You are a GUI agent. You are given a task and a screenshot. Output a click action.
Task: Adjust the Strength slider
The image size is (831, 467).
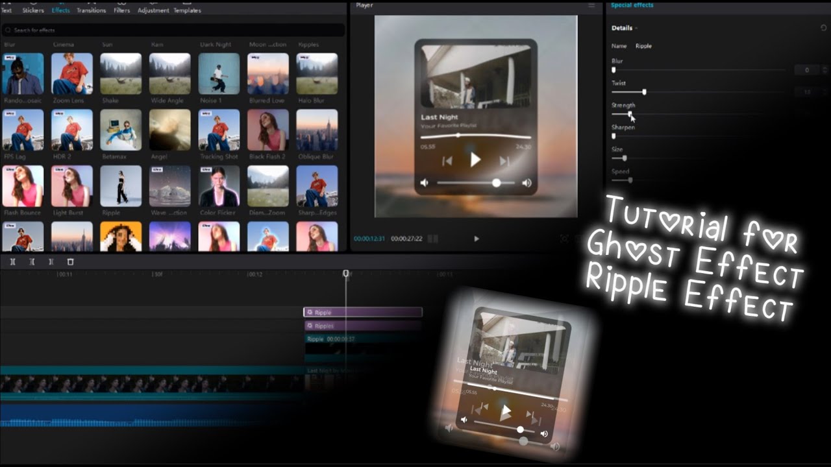pyautogui.click(x=699, y=114)
